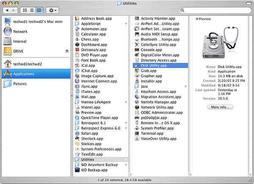
Task: Select the Dictionary.app icon
Action: [x=77, y=50]
